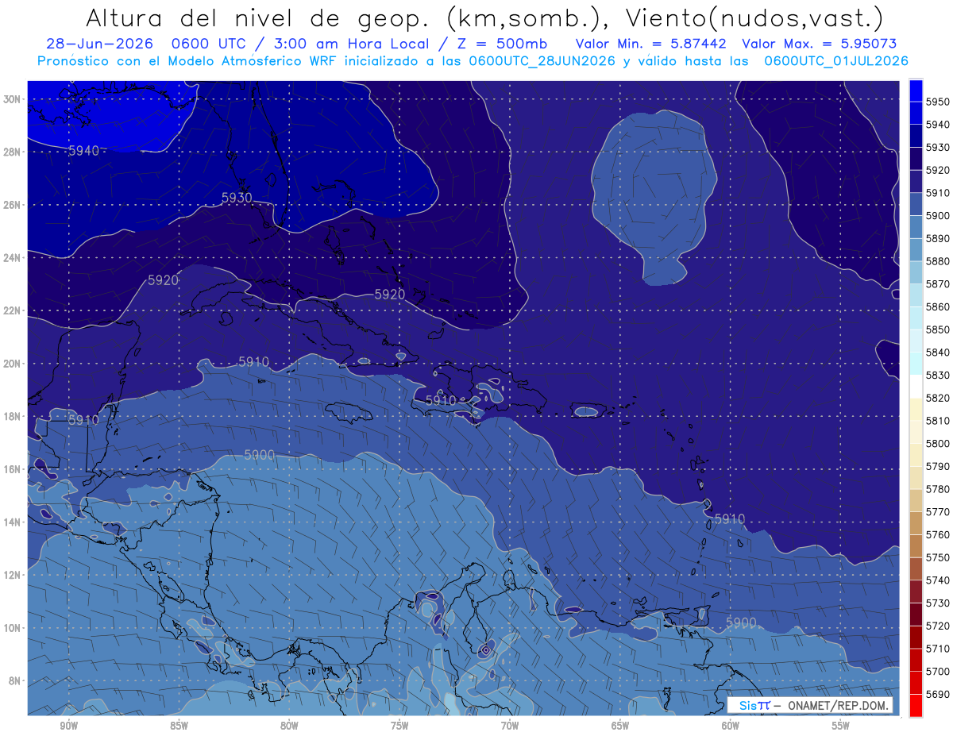This screenshot has width=953, height=736.
Task: Click the 8N latitude axis label
Action: [x=13, y=681]
